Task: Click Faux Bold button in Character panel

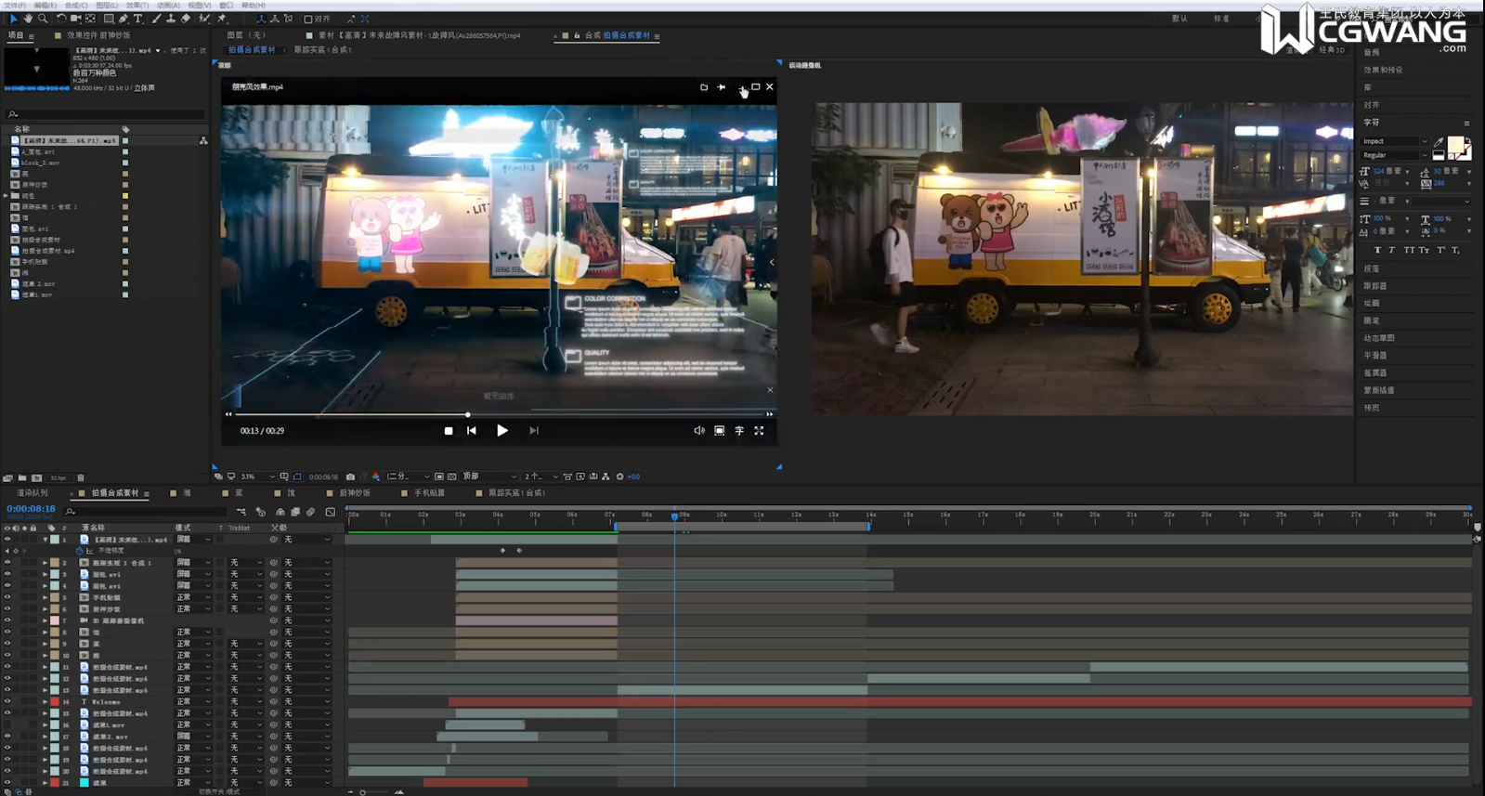Action: (1377, 250)
